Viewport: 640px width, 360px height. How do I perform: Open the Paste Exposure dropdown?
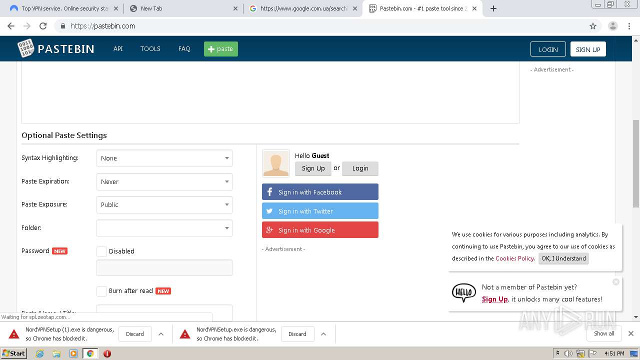click(164, 204)
